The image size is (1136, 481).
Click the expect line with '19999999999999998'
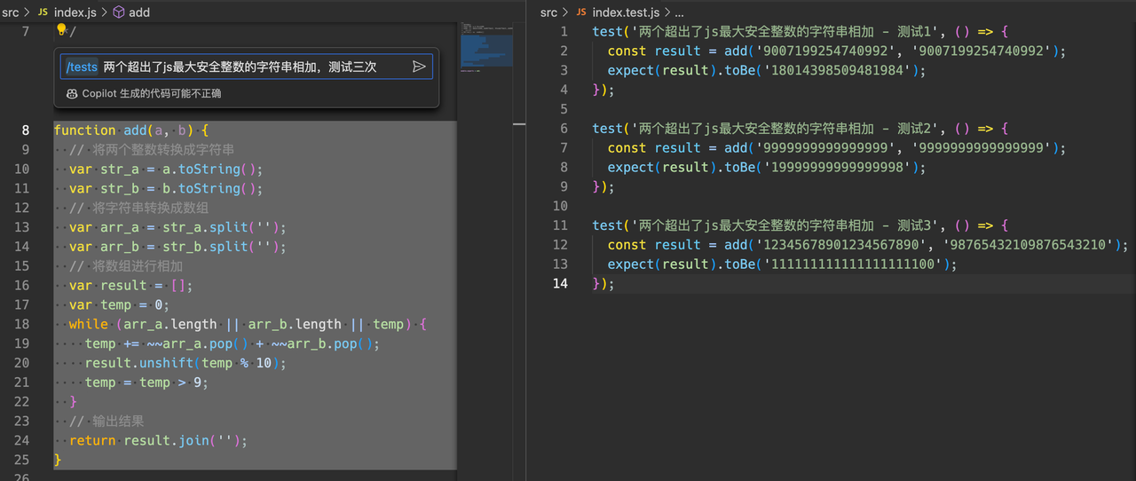[x=767, y=167]
